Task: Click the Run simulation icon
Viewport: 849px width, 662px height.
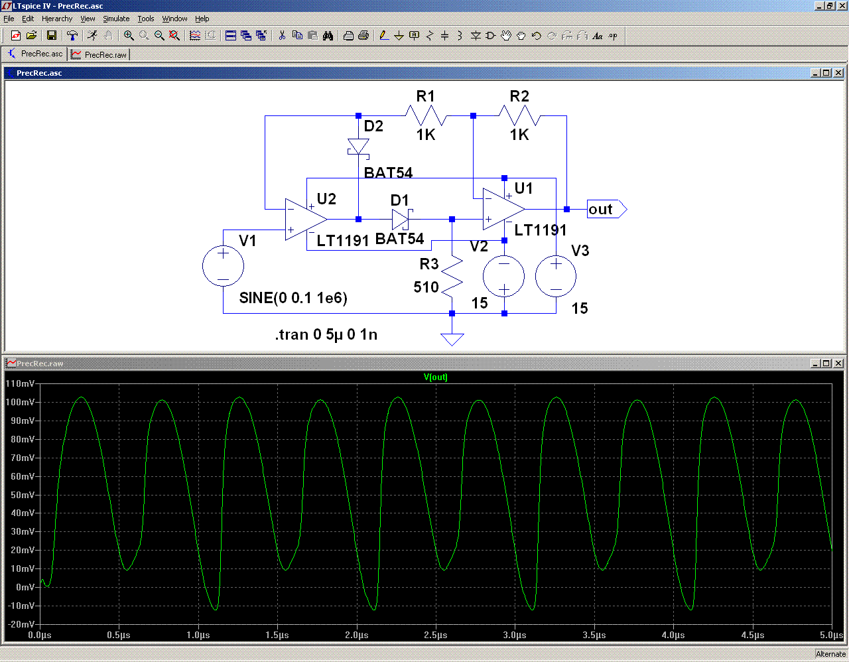Action: 92,36
